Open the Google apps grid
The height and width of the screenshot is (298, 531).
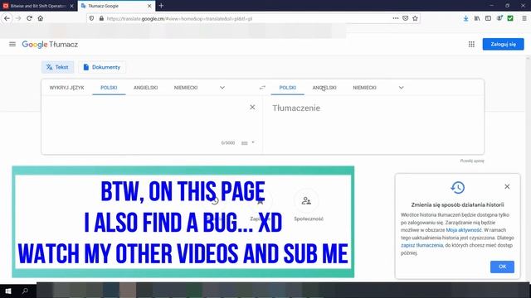point(471,44)
